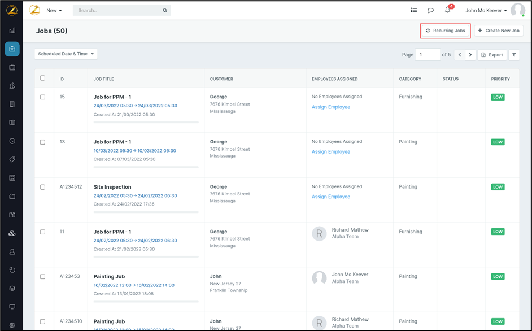532x331 pixels.
Task: Open the filter funnel icon
Action: (514, 55)
